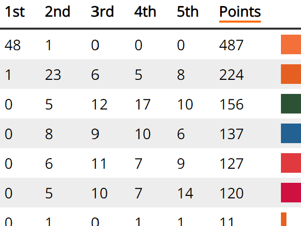Click the 1st column header
The image size is (301, 226).
tap(15, 13)
